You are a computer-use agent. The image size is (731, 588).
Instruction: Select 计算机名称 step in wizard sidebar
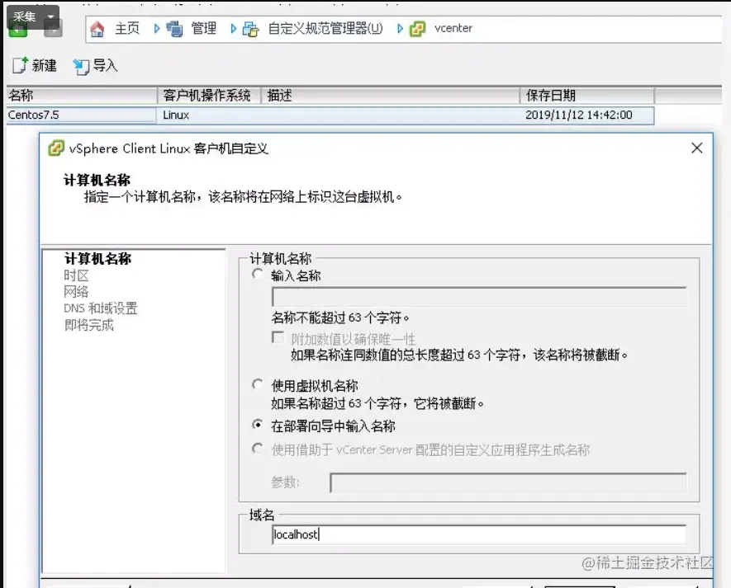pyautogui.click(x=98, y=259)
